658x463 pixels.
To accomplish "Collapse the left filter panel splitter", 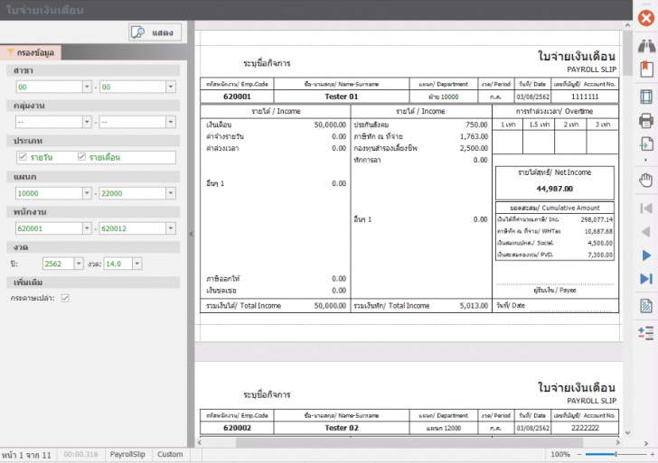I will tap(191, 235).
